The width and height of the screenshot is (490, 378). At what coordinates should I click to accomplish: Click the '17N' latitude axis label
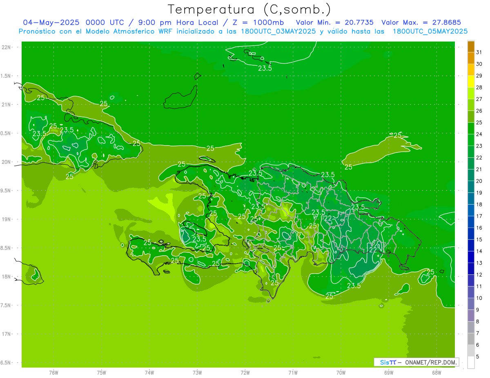click(7, 334)
